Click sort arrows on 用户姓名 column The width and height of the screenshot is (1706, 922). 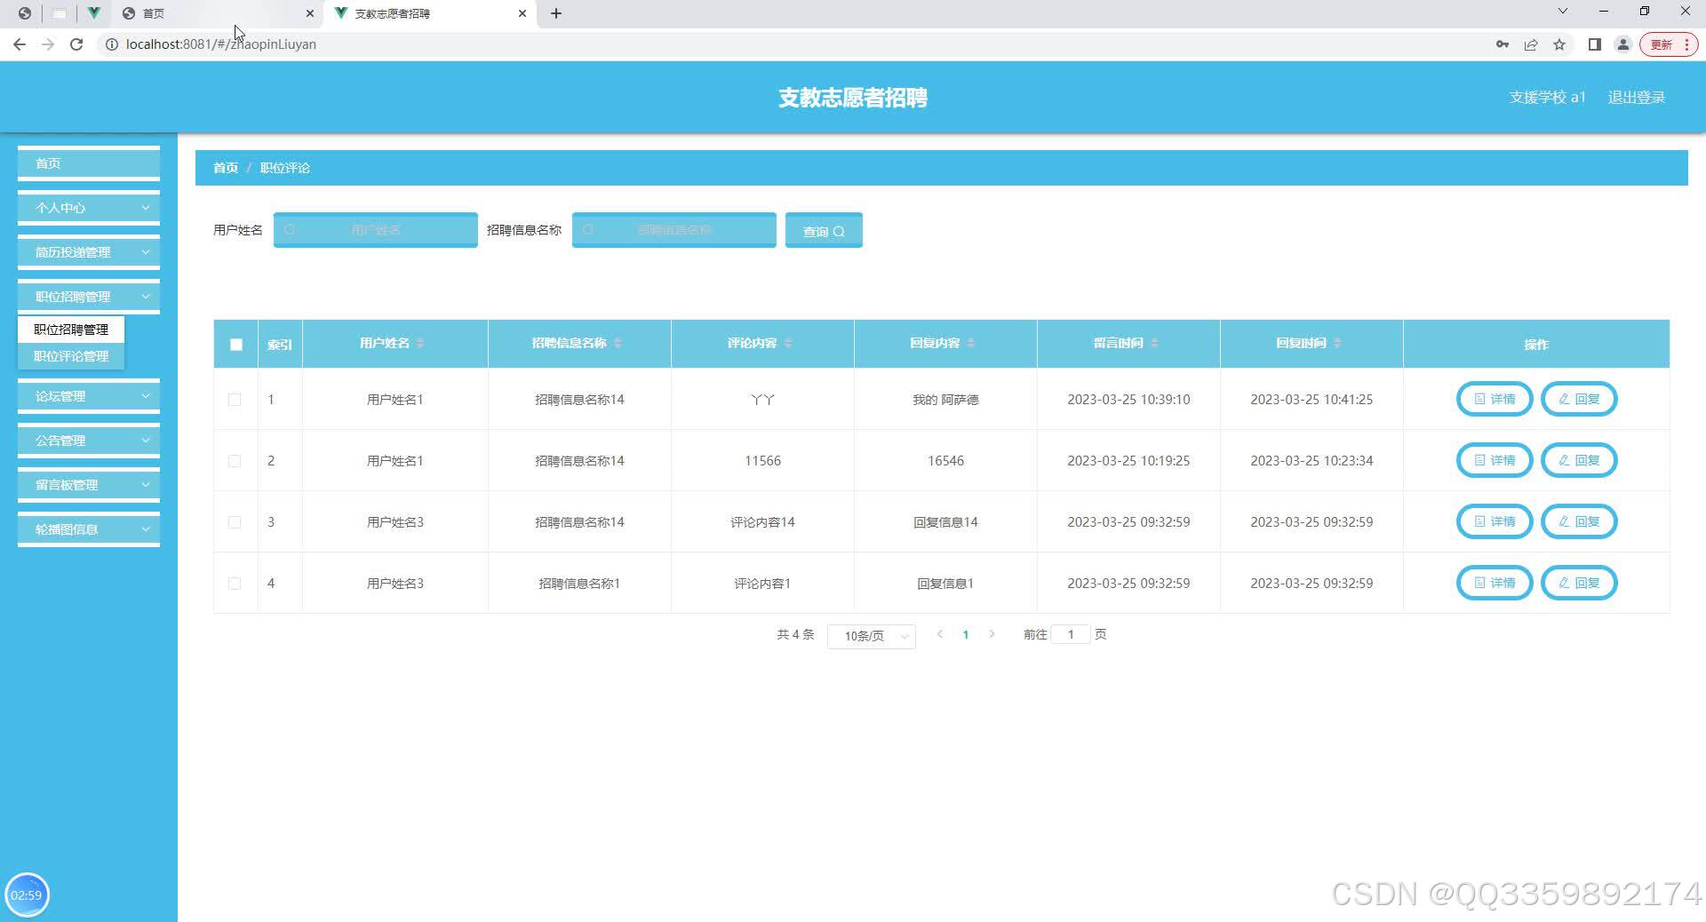tap(420, 343)
